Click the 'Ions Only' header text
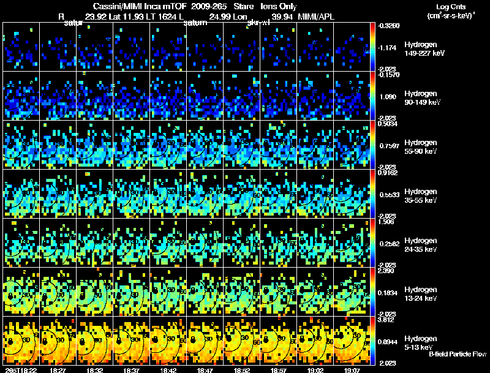Screen dimensions: 490x373 (279, 6)
